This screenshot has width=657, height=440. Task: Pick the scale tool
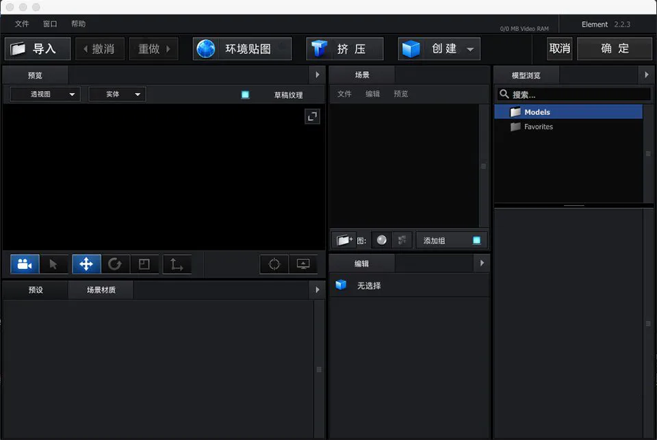(x=144, y=264)
